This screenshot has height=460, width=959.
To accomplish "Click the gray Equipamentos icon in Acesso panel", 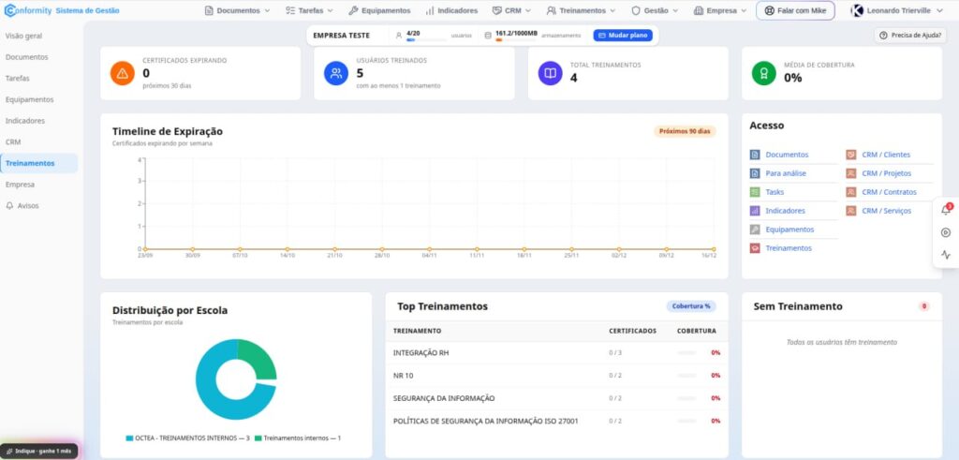I will [755, 230].
